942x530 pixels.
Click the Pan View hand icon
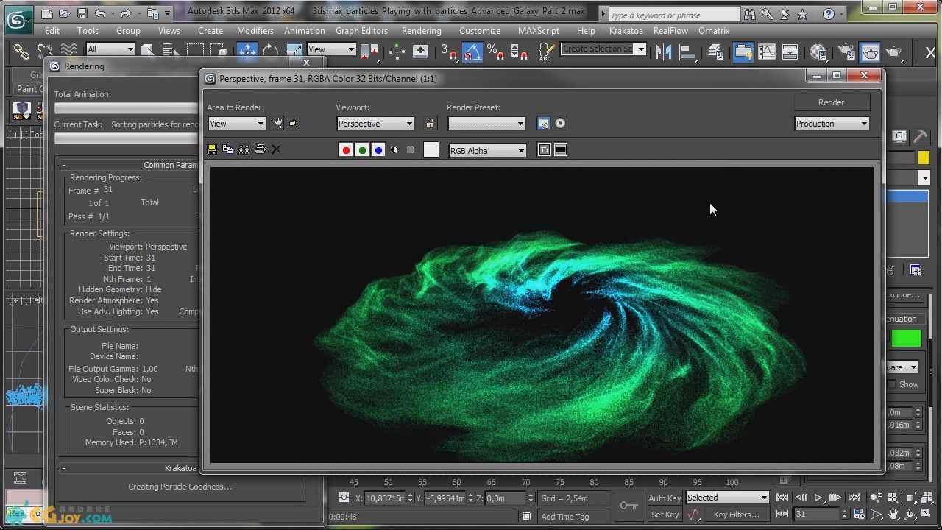click(893, 515)
